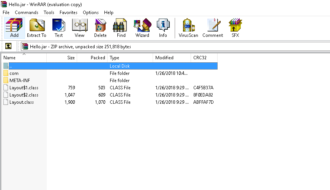Click modified date '1/26/2018 10:4...'
This screenshot has height=190, width=330.
tap(171, 73)
